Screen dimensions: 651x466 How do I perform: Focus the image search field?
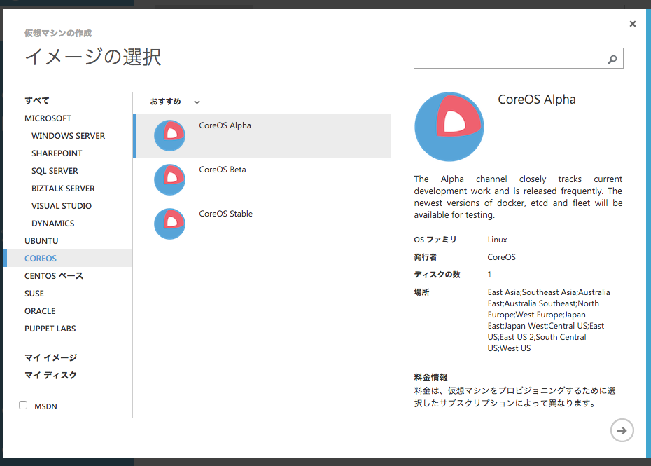(x=519, y=58)
